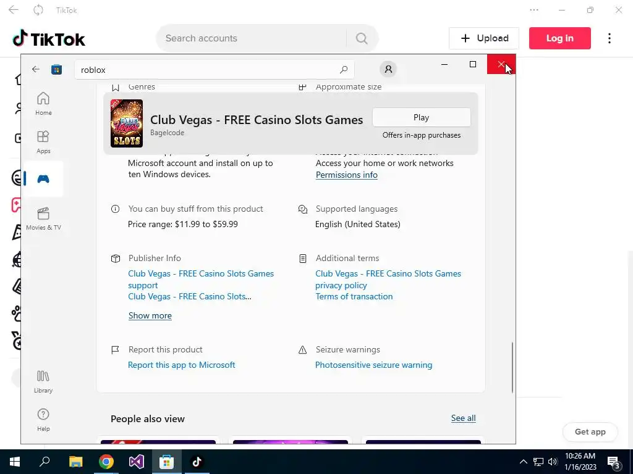Viewport: 633px width, 474px height.
Task: Open the Permissions info link
Action: 346,175
